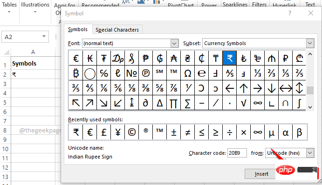
Task: Select the leftwards arrow symbol
Action: coord(230,88)
